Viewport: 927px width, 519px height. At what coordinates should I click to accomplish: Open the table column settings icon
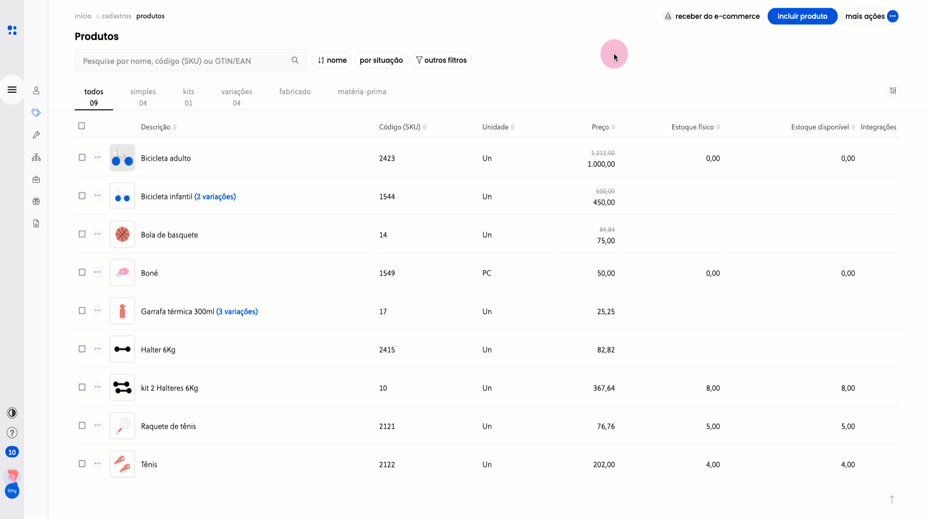pos(893,91)
